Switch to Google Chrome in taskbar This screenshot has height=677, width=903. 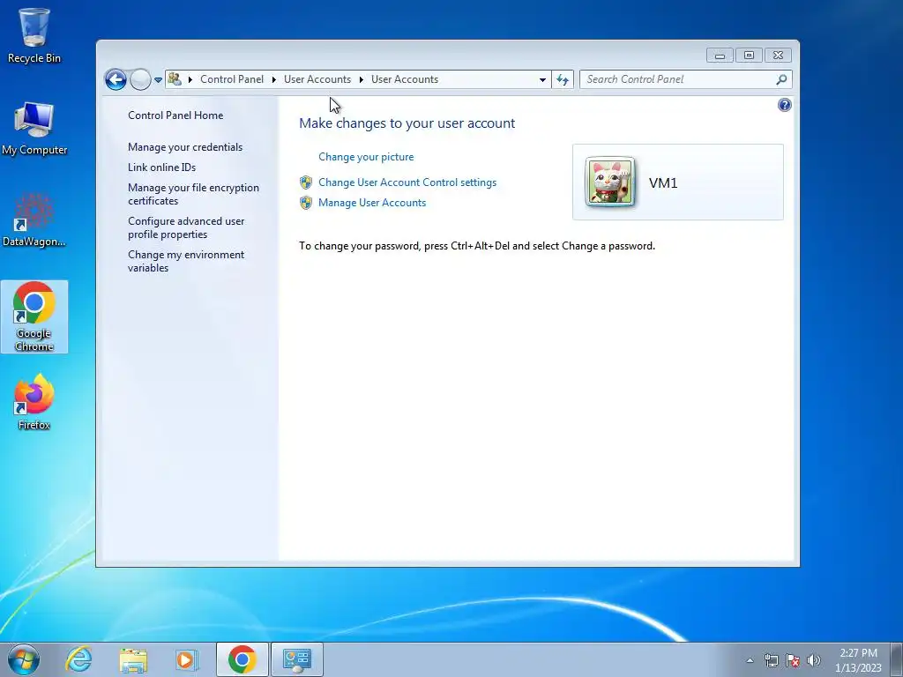(242, 659)
